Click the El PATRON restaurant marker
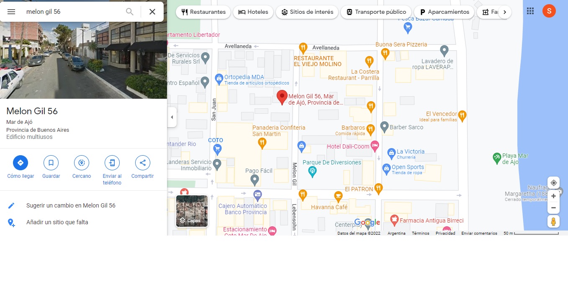 tap(378, 189)
